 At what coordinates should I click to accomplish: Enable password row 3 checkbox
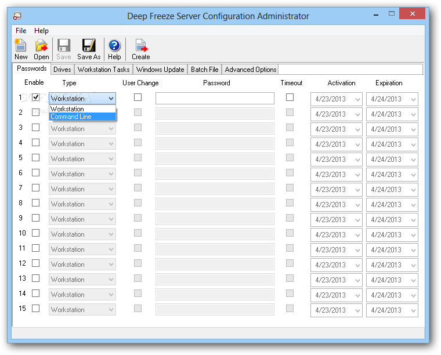click(x=35, y=128)
